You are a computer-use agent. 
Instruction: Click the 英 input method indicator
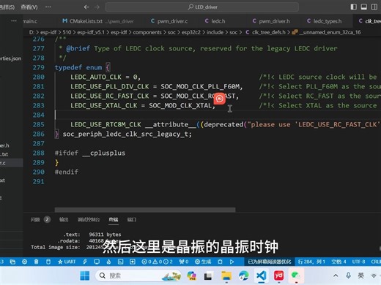coord(360,275)
